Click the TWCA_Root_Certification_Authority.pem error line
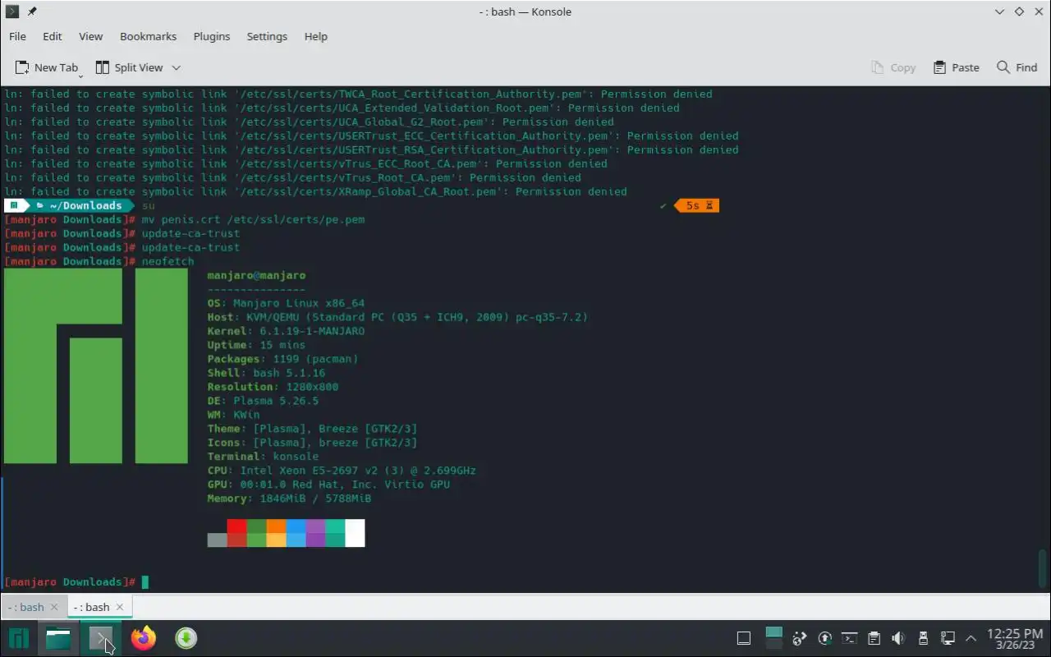Viewport: 1051px width, 657px height. coord(358,94)
